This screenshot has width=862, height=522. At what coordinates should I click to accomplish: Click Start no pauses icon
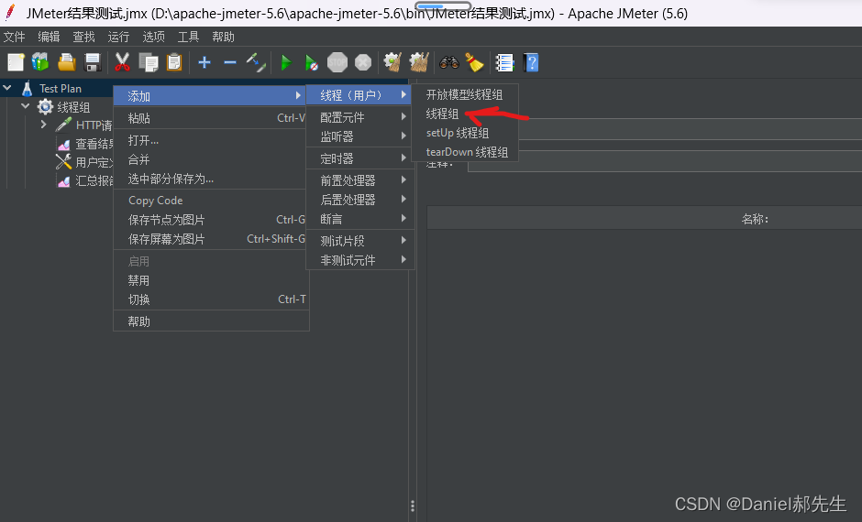[311, 62]
